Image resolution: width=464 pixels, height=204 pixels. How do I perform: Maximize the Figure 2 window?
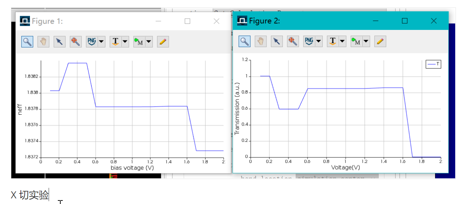404,21
